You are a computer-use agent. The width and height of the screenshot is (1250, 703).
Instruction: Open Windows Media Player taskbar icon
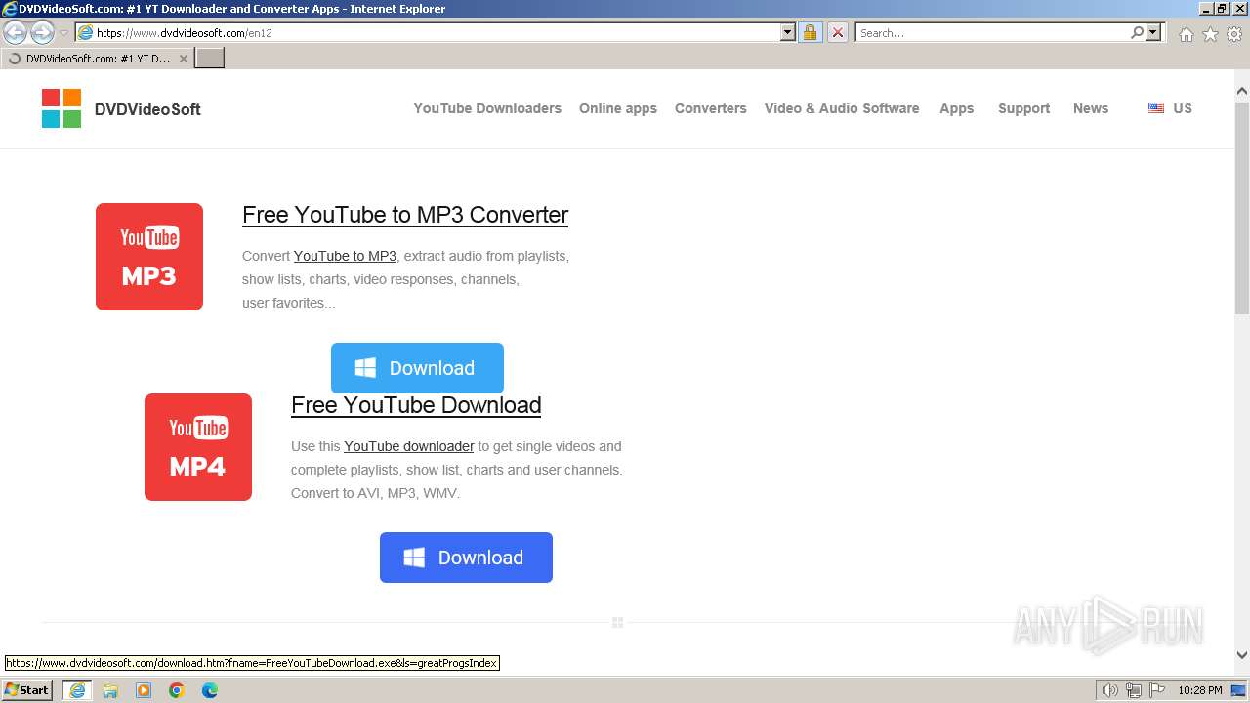pyautogui.click(x=144, y=690)
